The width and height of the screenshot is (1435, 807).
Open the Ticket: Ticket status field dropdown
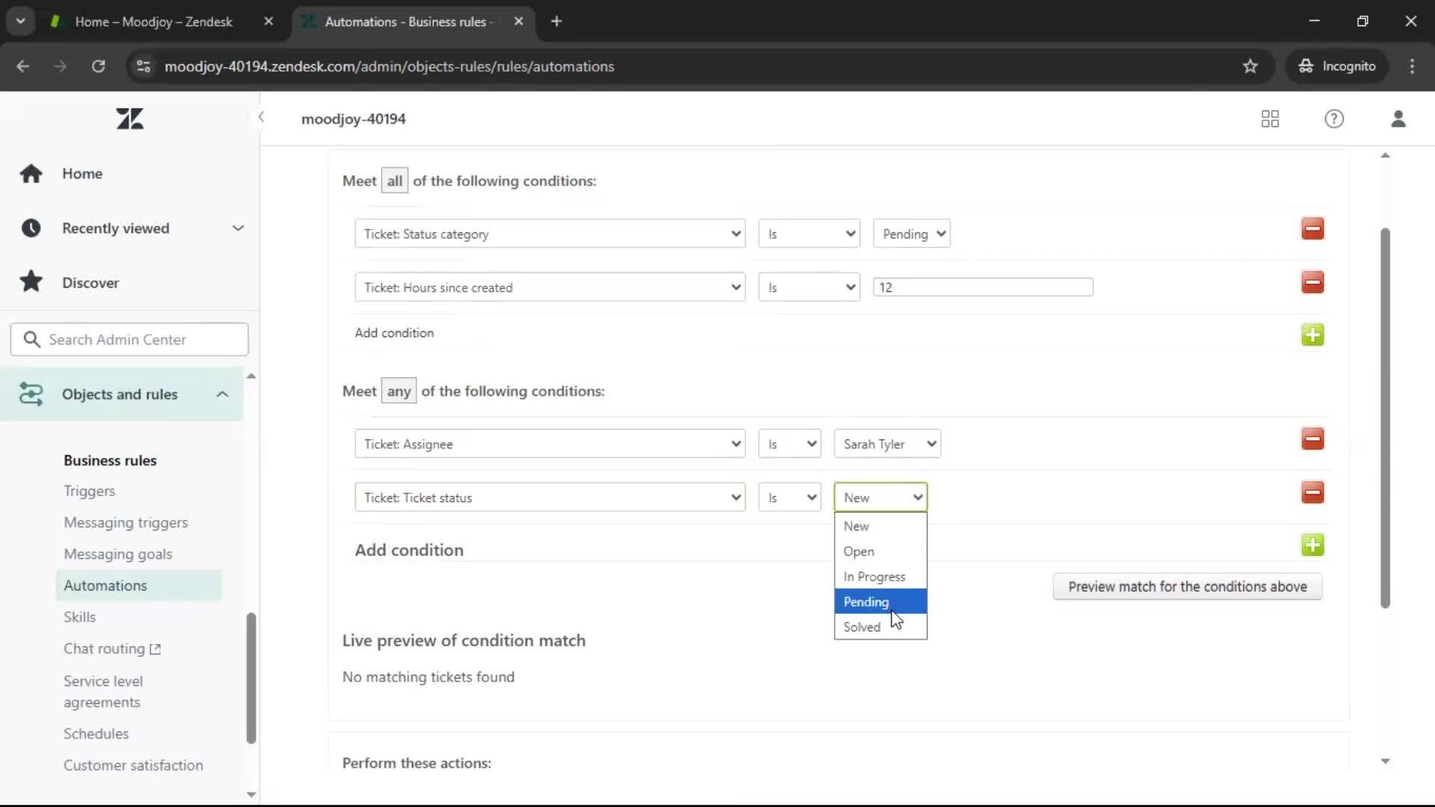pos(550,498)
